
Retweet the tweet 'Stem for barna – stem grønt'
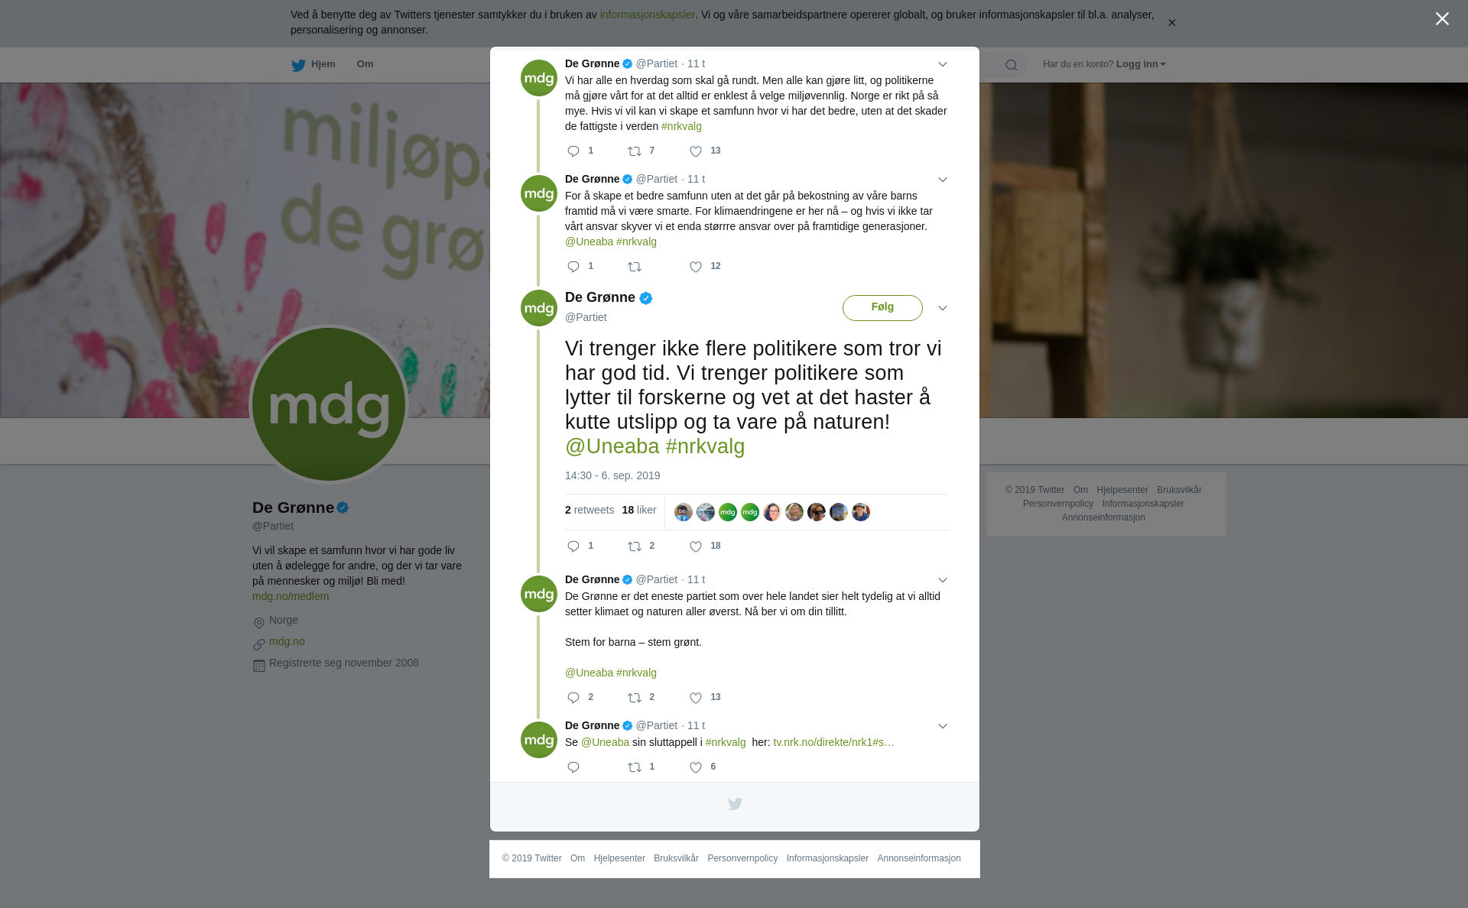tap(635, 698)
